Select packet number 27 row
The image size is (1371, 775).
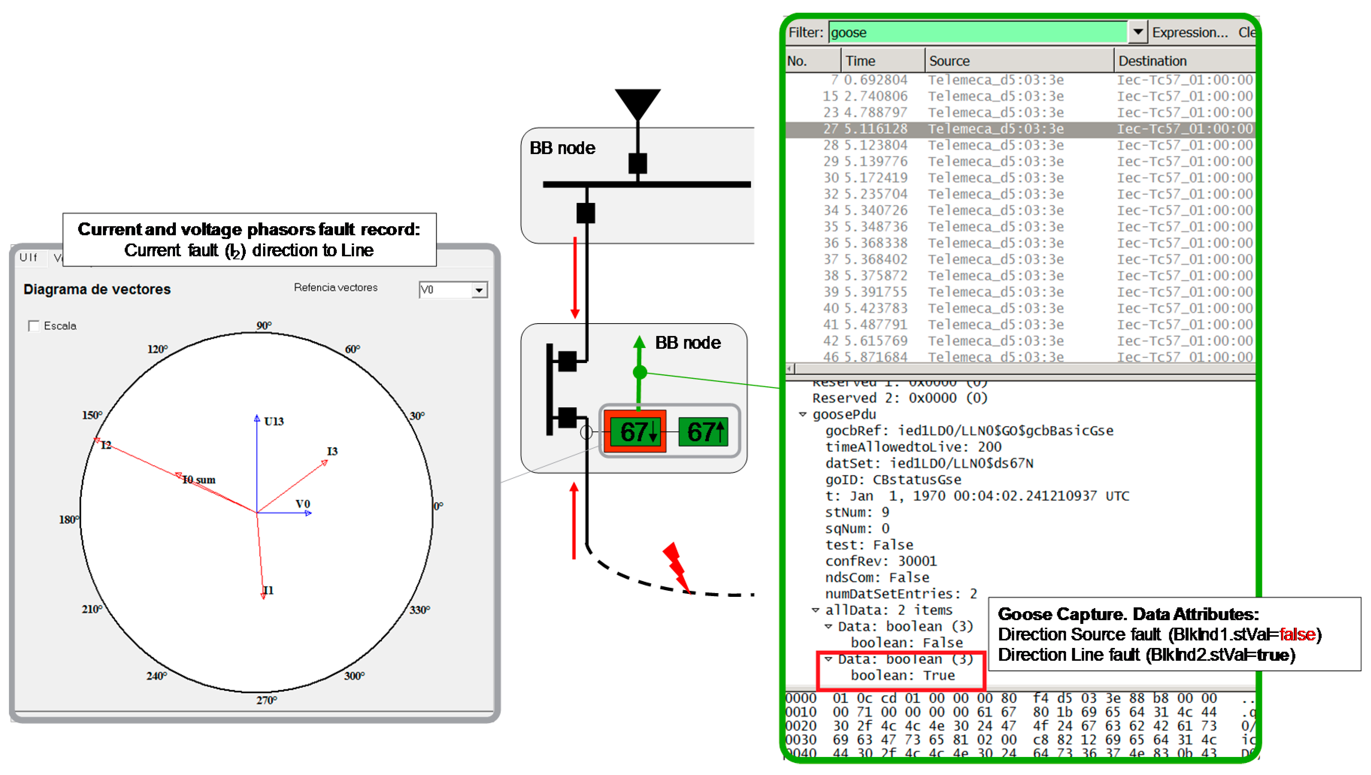pyautogui.click(x=1011, y=129)
